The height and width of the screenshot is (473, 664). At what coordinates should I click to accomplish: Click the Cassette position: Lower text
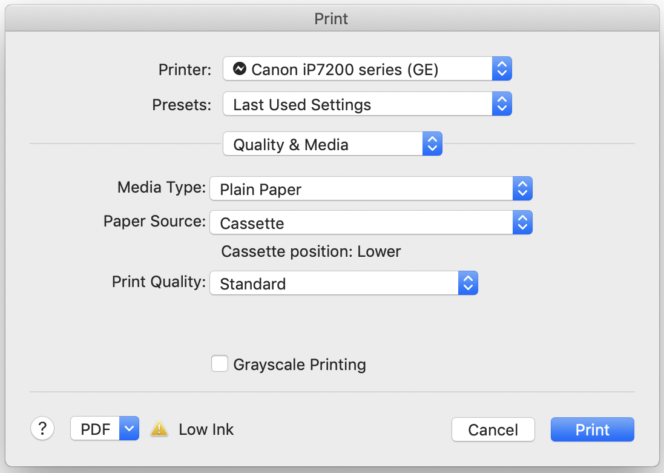311,251
